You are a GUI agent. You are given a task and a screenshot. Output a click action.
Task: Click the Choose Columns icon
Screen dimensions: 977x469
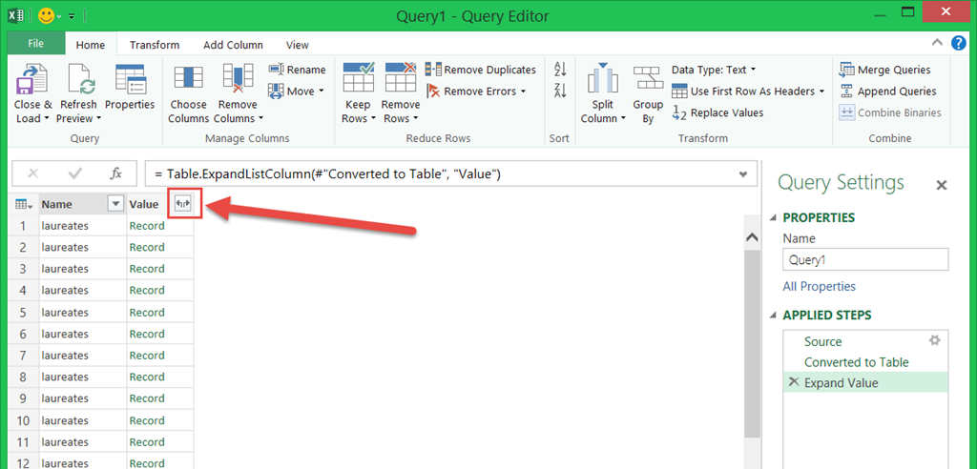pyautogui.click(x=188, y=80)
